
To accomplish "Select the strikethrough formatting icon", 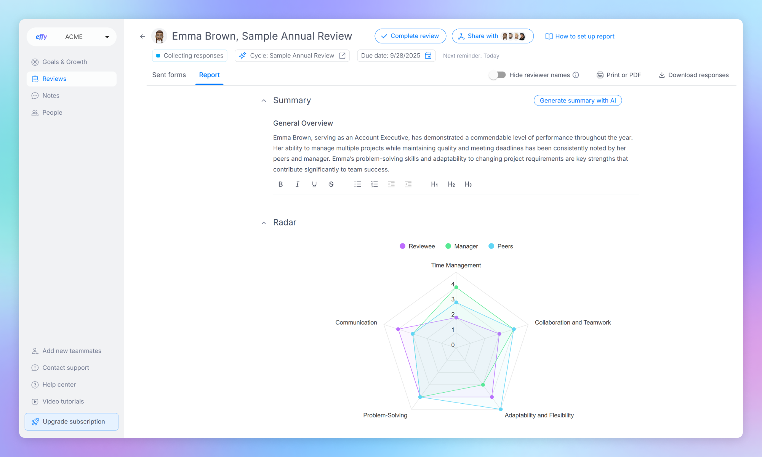I will (331, 184).
